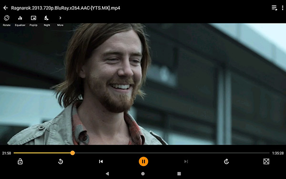Click total duration 1:35:28 label
The height and width of the screenshot is (179, 286).
[x=278, y=153]
